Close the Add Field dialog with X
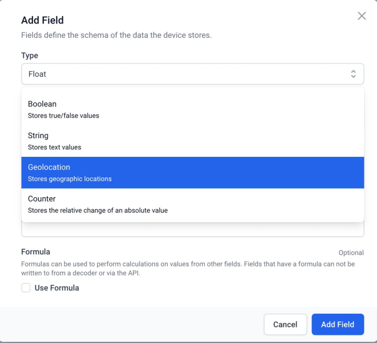The image size is (377, 343). 361,16
